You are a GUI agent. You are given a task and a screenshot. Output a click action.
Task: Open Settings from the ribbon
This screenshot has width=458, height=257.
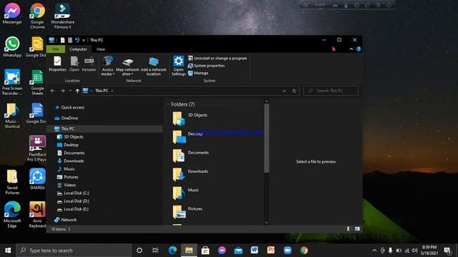[x=178, y=66]
